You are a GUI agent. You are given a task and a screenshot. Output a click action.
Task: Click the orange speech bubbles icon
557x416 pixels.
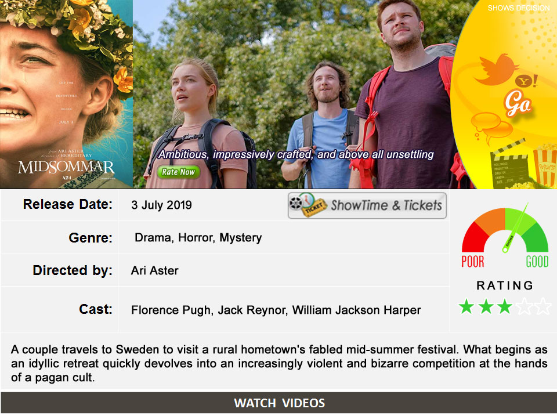[x=491, y=127]
